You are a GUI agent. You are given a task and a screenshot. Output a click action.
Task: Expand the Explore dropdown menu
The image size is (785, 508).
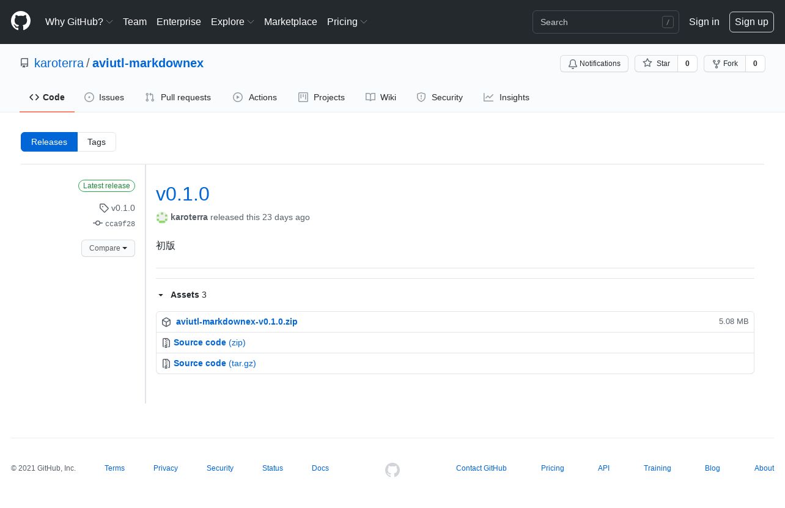(232, 22)
